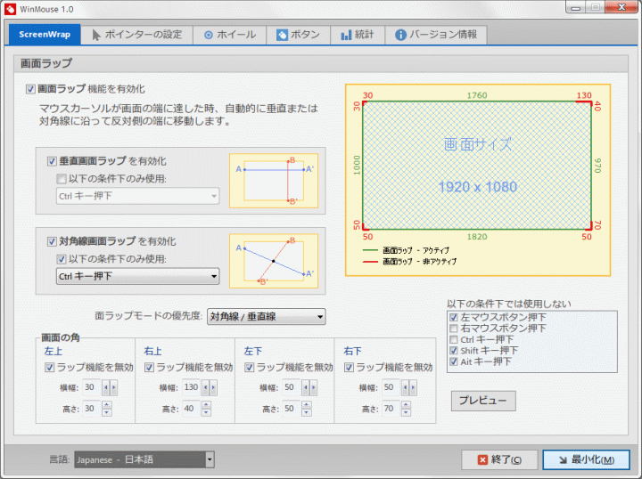Click the diagonal wrap diagram thumbnail

coord(274,261)
